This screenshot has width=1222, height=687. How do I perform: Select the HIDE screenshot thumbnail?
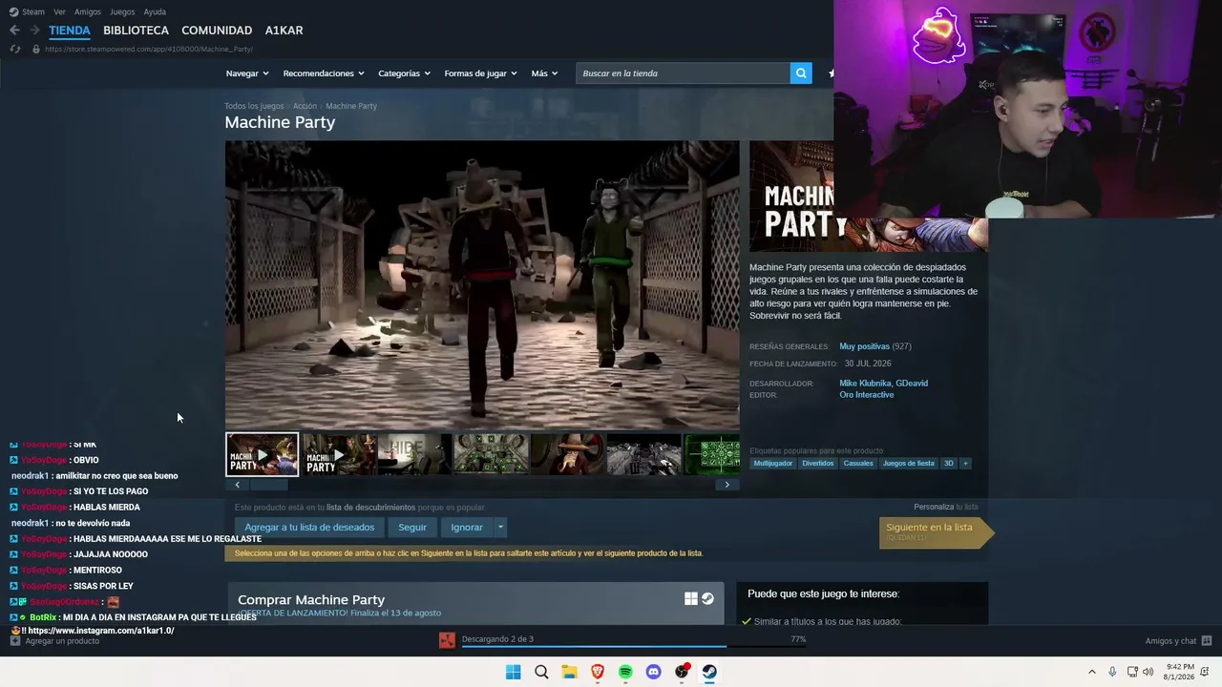coord(413,454)
